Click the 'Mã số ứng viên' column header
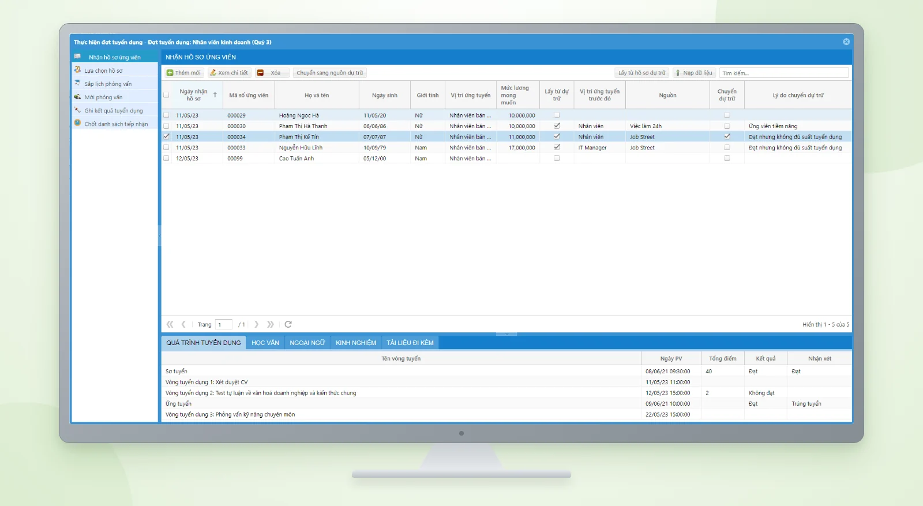 pyautogui.click(x=249, y=95)
